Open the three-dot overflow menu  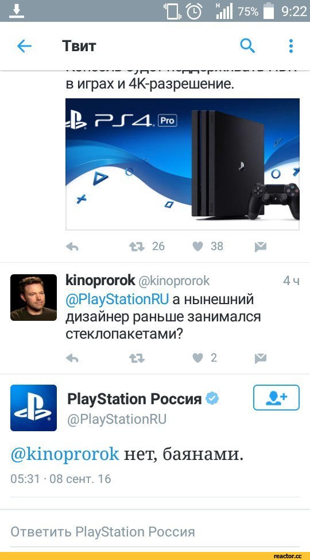tap(291, 46)
